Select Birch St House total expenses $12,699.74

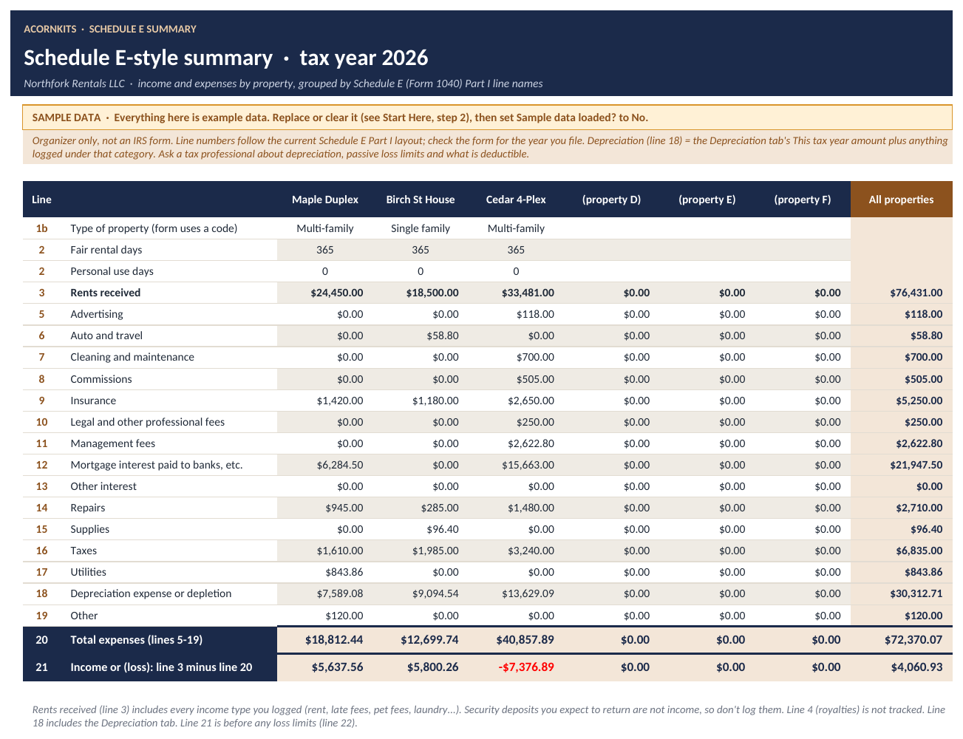pos(421,640)
